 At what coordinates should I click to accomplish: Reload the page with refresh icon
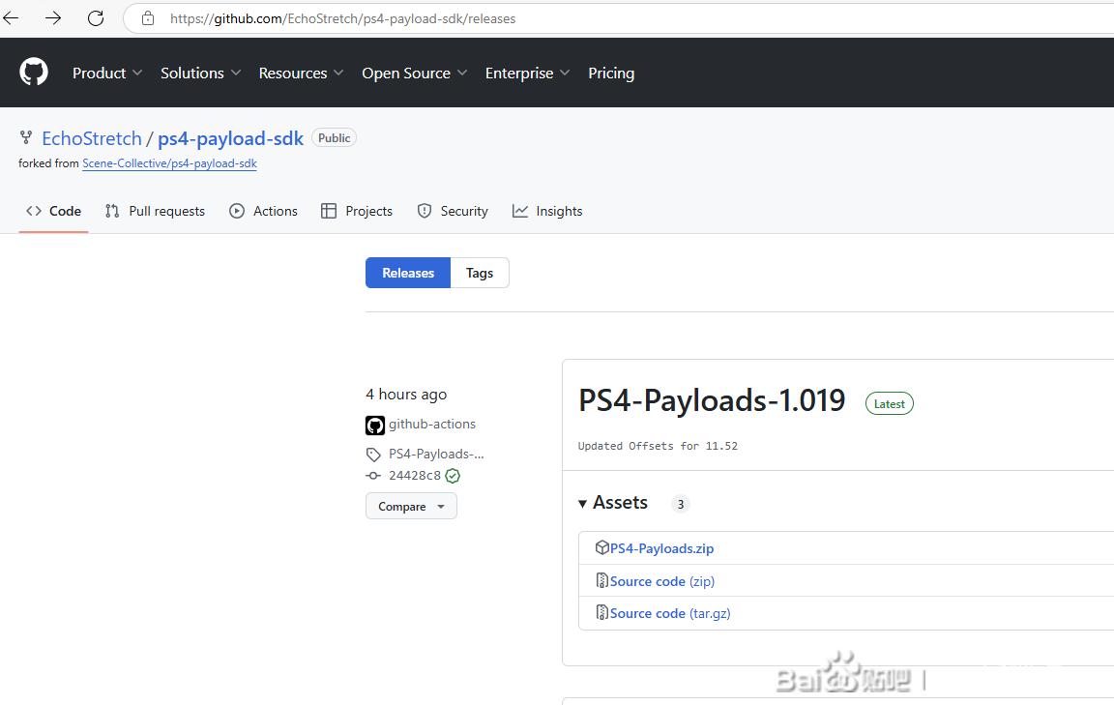click(x=96, y=18)
